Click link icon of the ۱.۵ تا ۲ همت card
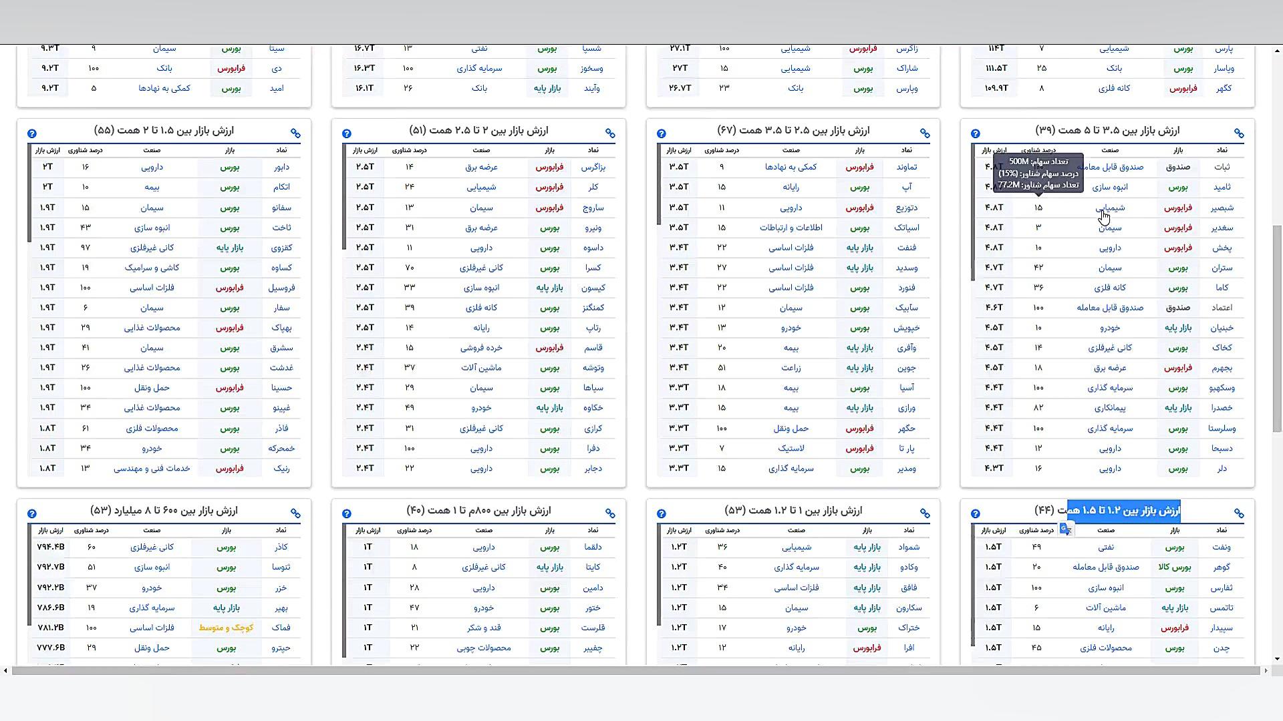 click(x=295, y=134)
